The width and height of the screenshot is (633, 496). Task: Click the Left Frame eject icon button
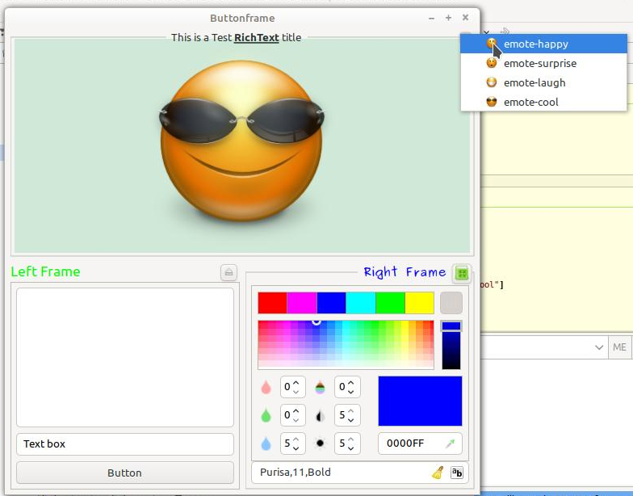pyautogui.click(x=228, y=273)
